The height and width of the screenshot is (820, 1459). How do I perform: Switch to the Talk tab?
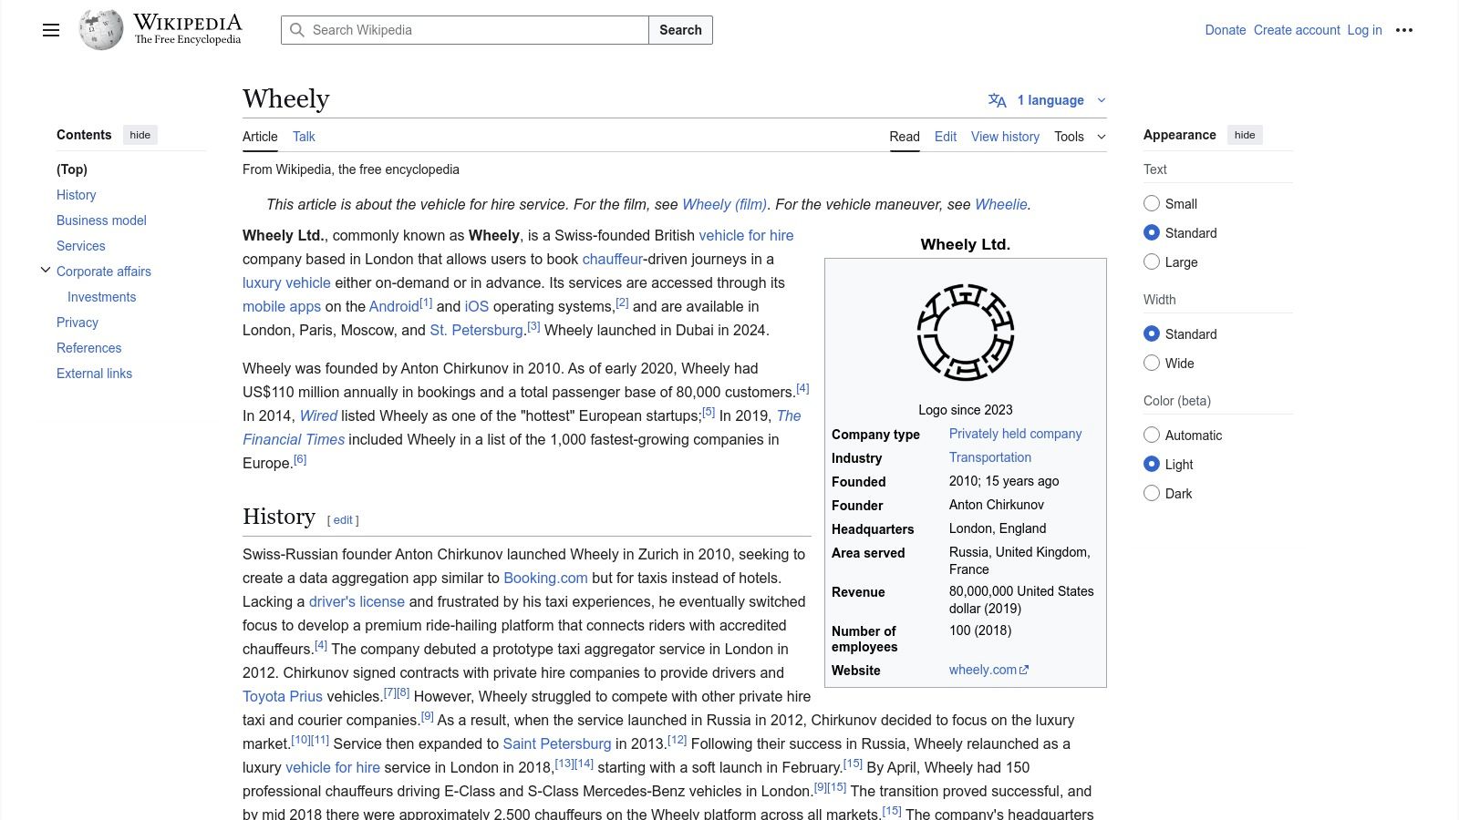pos(304,137)
